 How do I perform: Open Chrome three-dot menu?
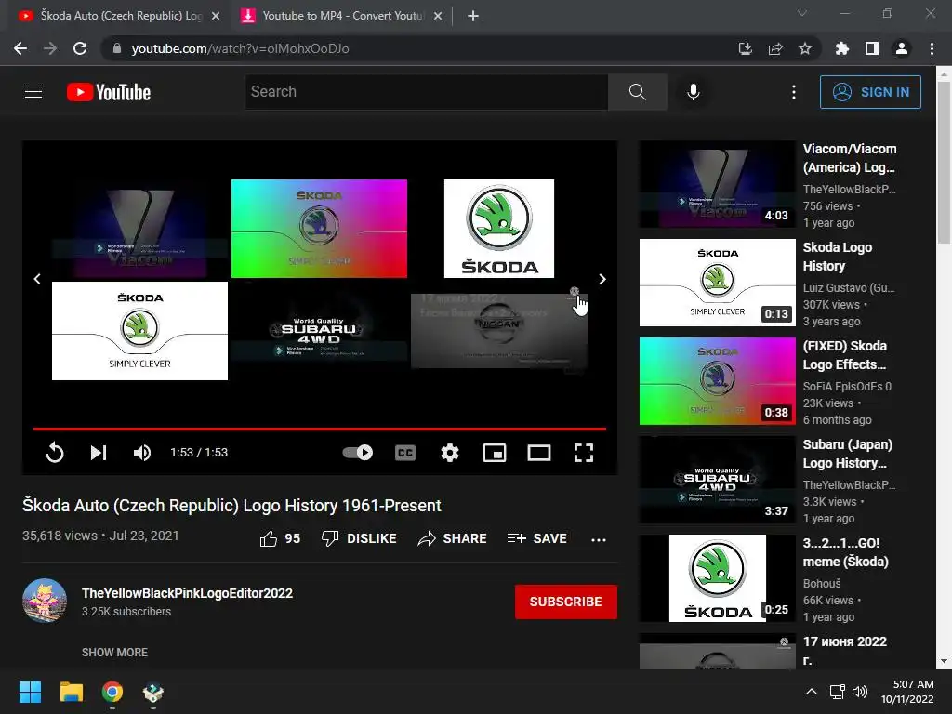[x=932, y=48]
